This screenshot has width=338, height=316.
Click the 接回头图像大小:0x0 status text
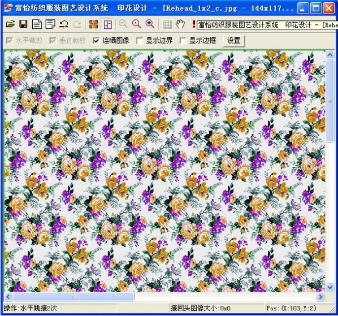(x=201, y=308)
